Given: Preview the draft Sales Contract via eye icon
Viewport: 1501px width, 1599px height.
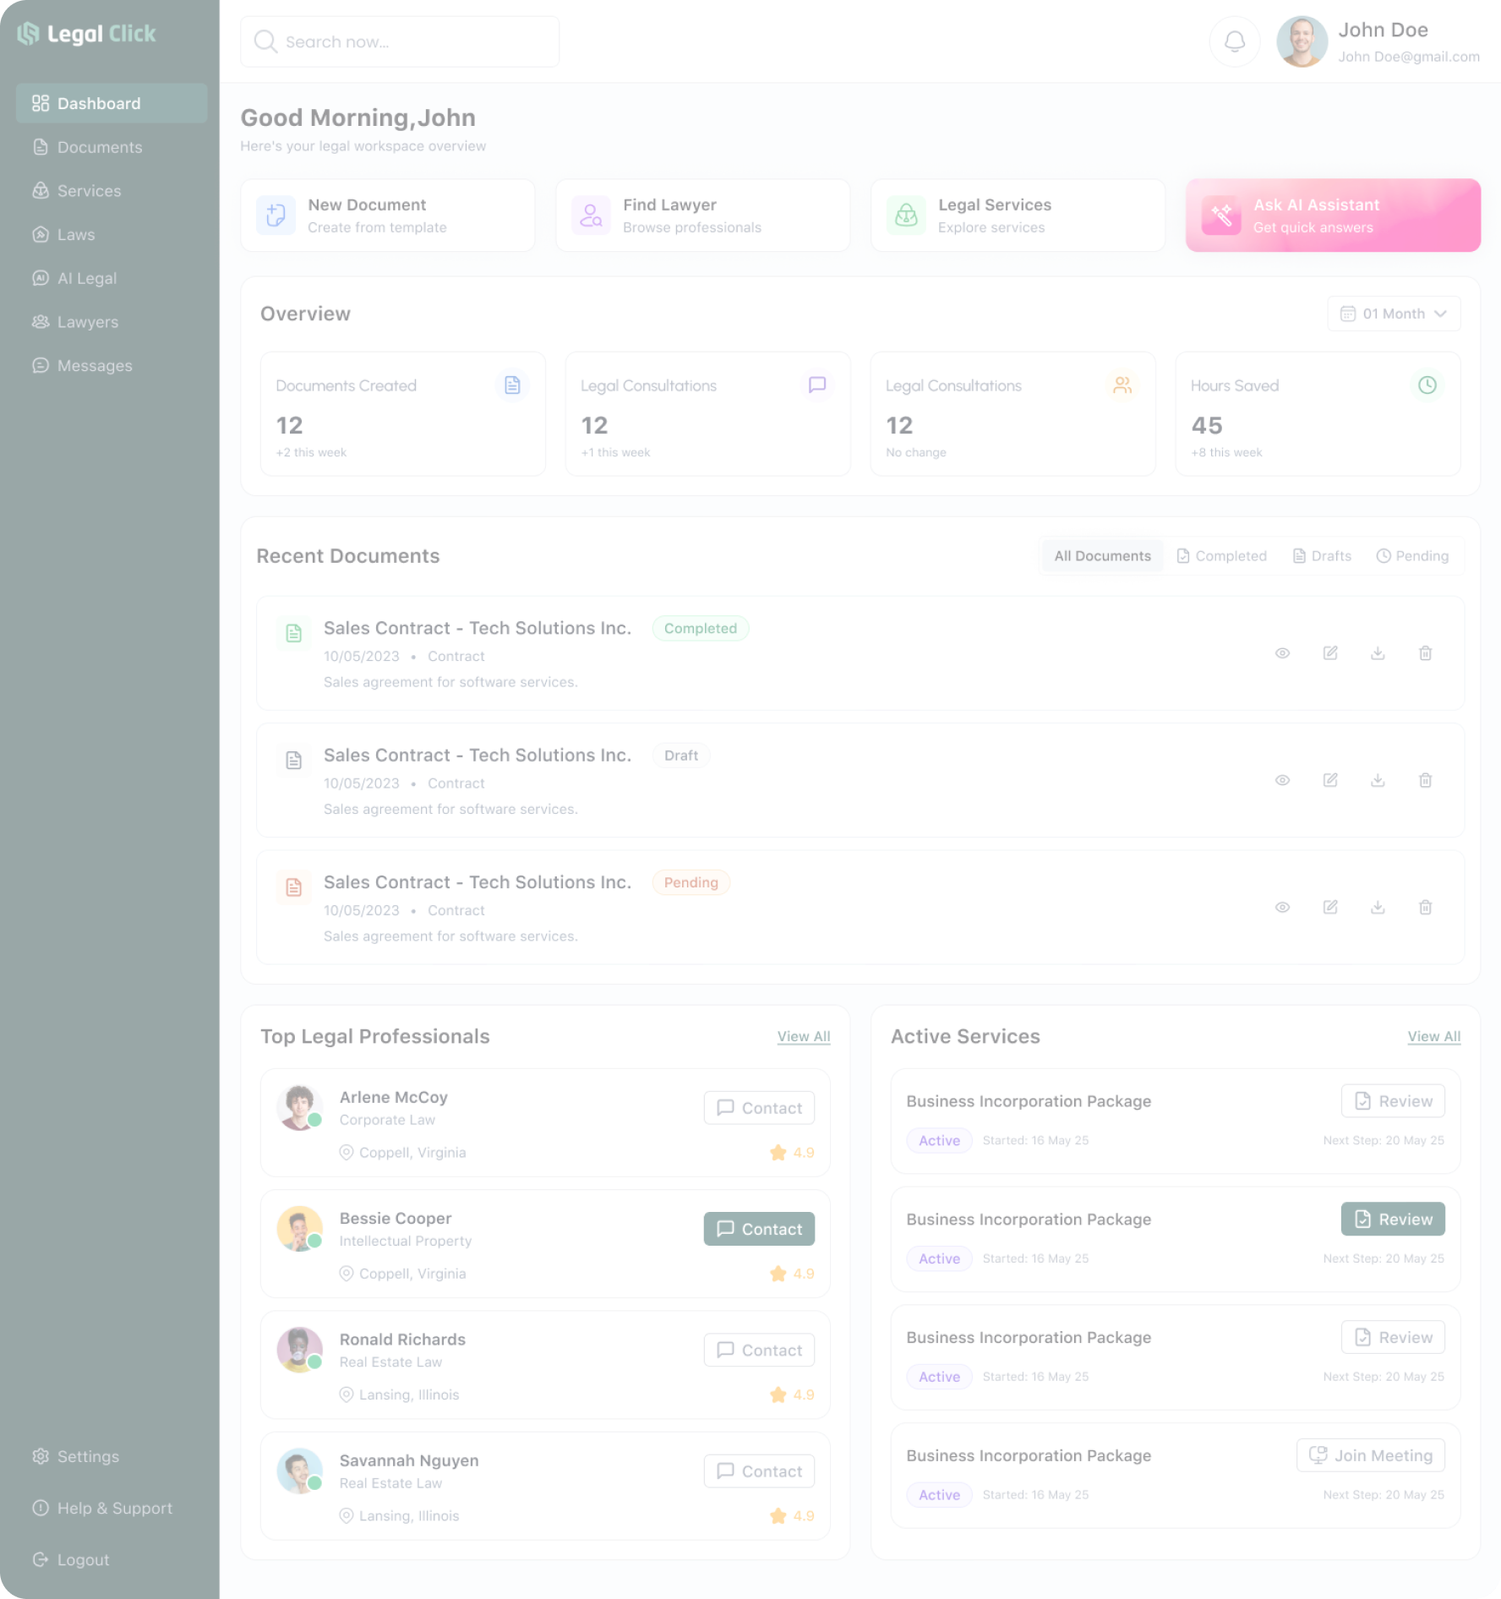Looking at the screenshot, I should coord(1282,779).
